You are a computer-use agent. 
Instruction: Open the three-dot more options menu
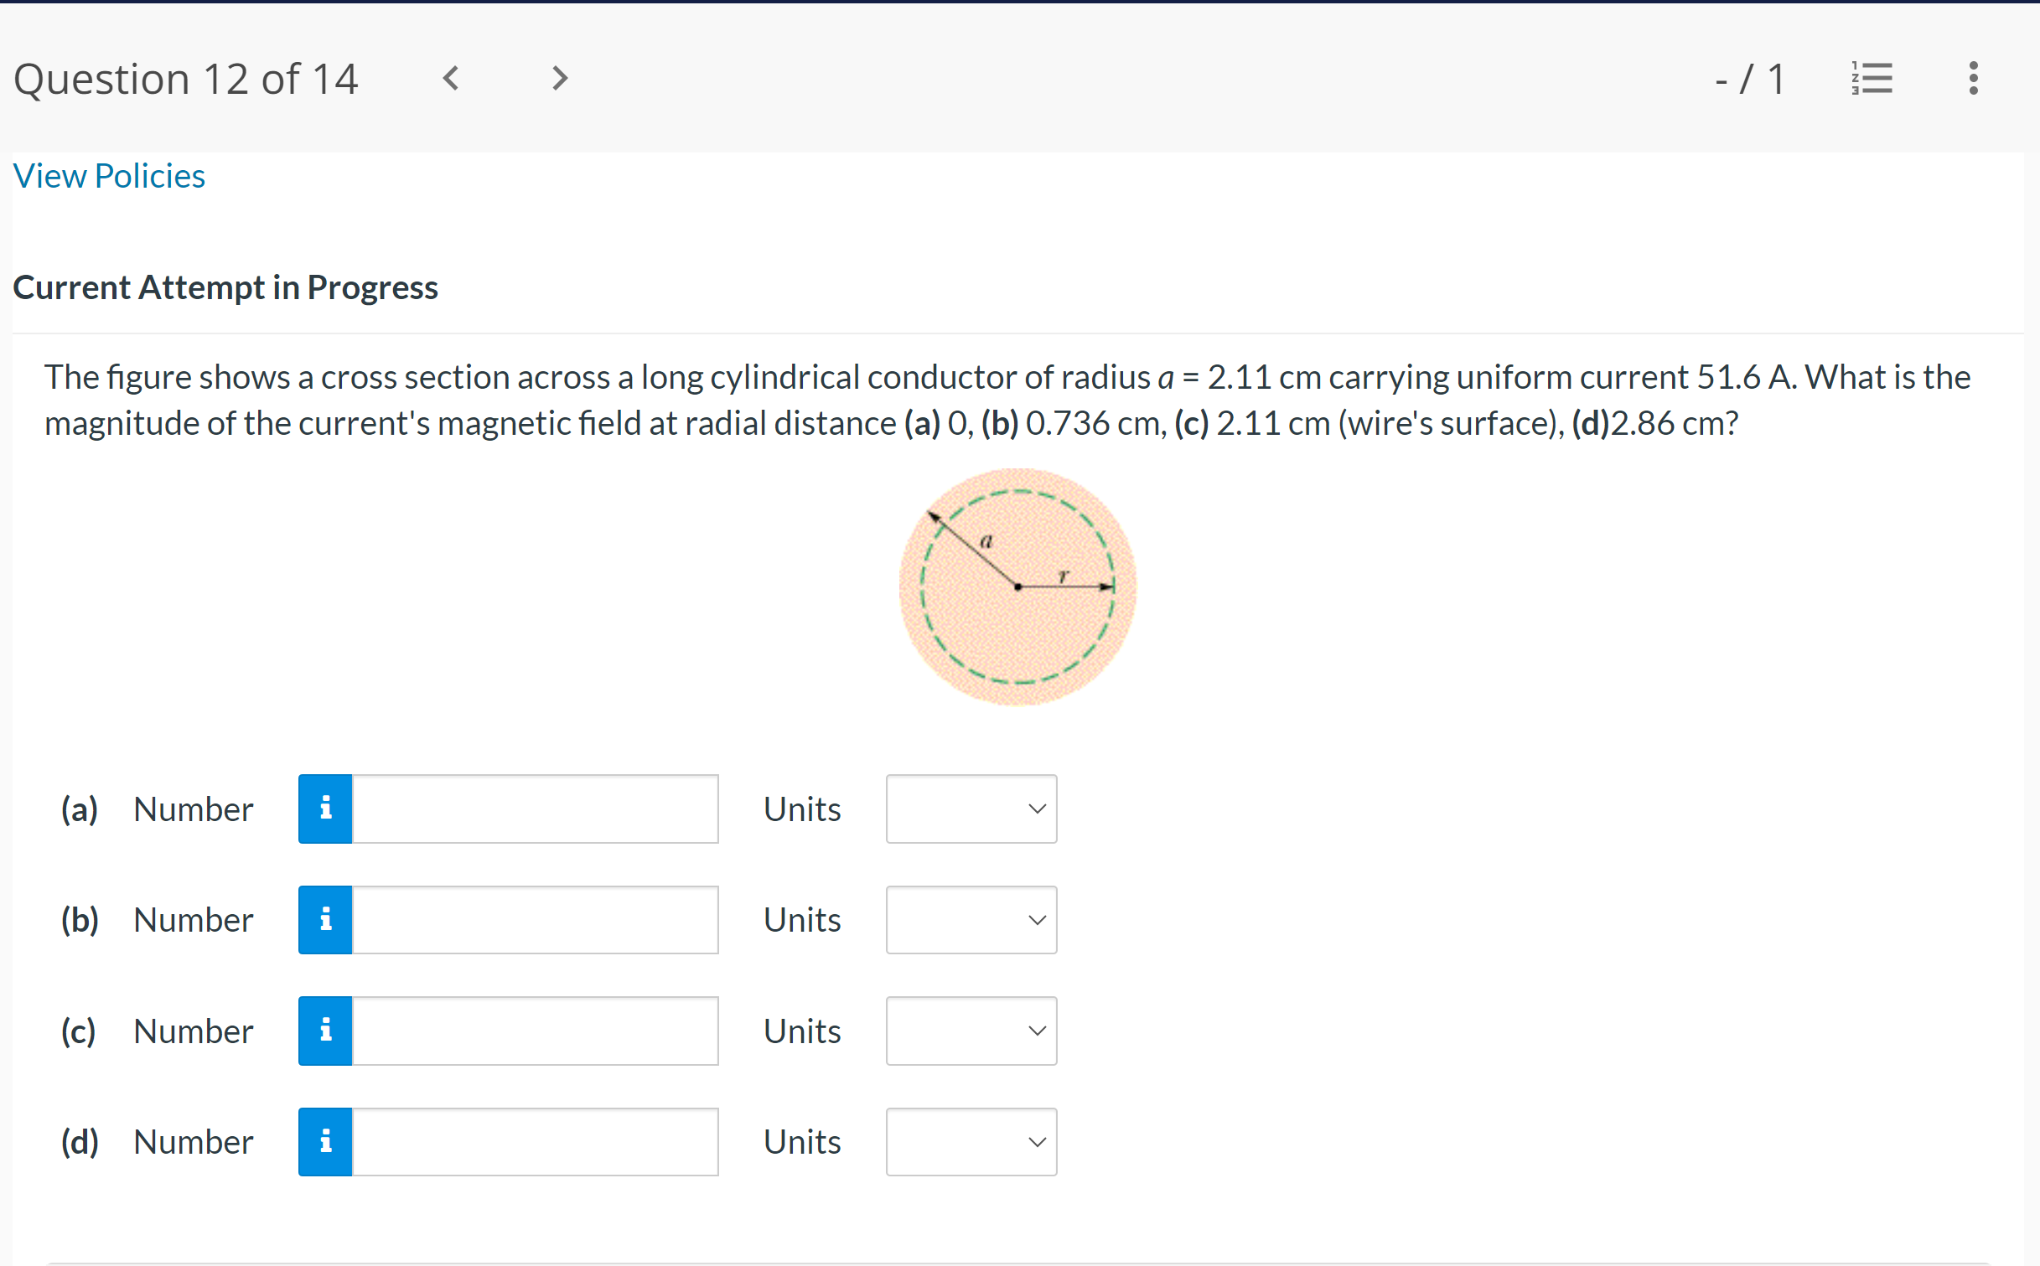[1973, 79]
